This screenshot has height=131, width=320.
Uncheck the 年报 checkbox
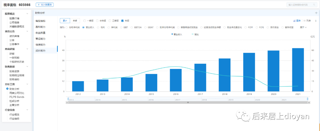coord(122,21)
